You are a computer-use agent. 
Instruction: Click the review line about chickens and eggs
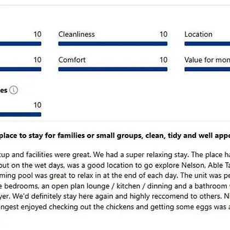point(115,207)
